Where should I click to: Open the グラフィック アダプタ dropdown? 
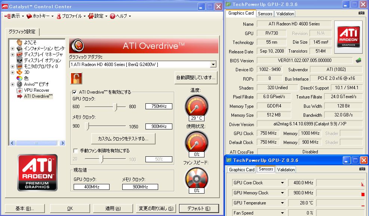click(213, 64)
